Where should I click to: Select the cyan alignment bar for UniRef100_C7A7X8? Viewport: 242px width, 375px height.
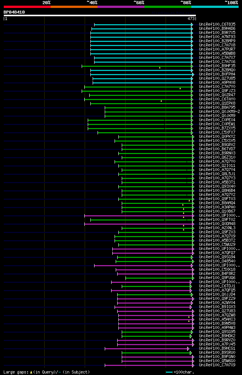click(142, 45)
